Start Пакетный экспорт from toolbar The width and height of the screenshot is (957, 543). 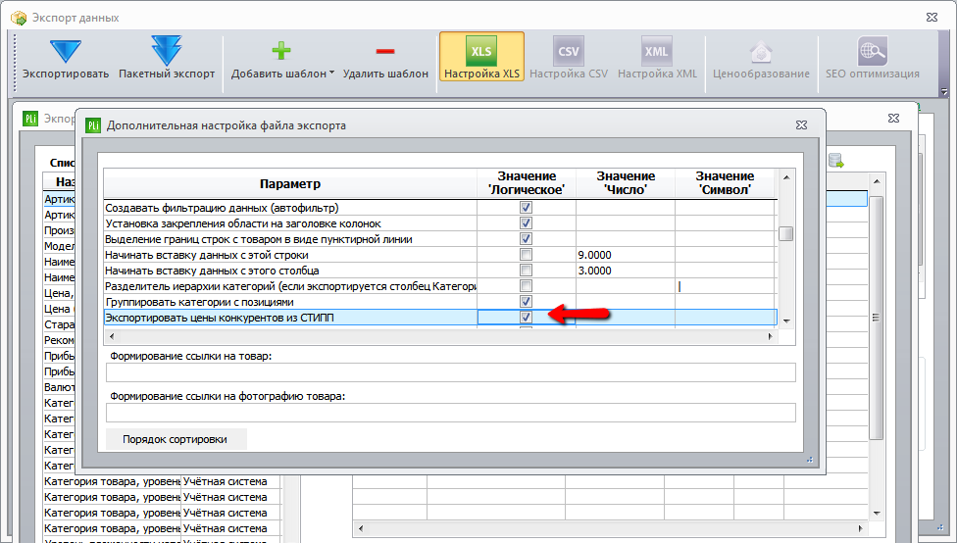pos(166,51)
